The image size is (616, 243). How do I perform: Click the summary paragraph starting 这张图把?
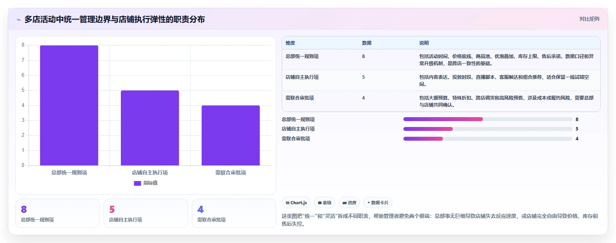pos(440,220)
